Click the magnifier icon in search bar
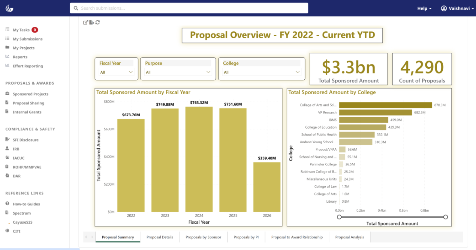476x250 pixels. (76, 8)
